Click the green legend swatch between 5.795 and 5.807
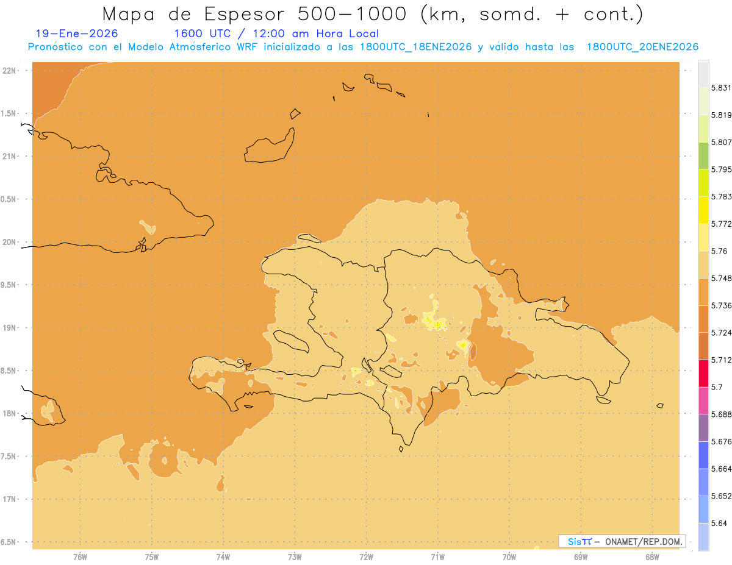This screenshot has height=565, width=732. pos(703,155)
